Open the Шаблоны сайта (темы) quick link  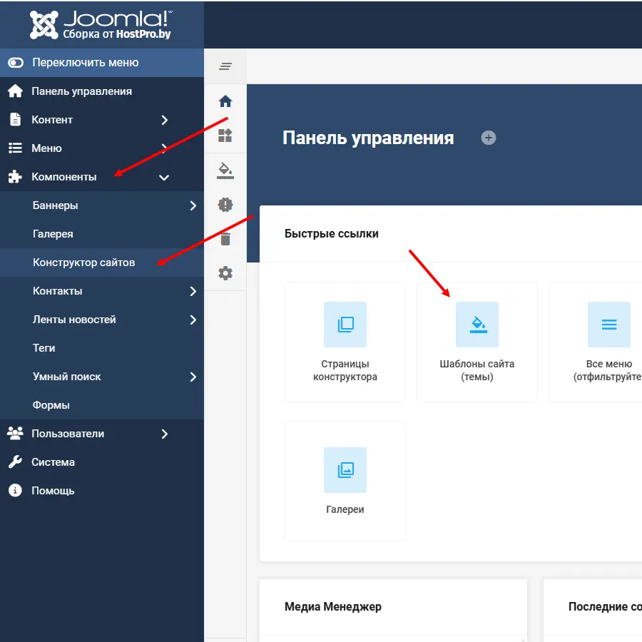coord(477,342)
